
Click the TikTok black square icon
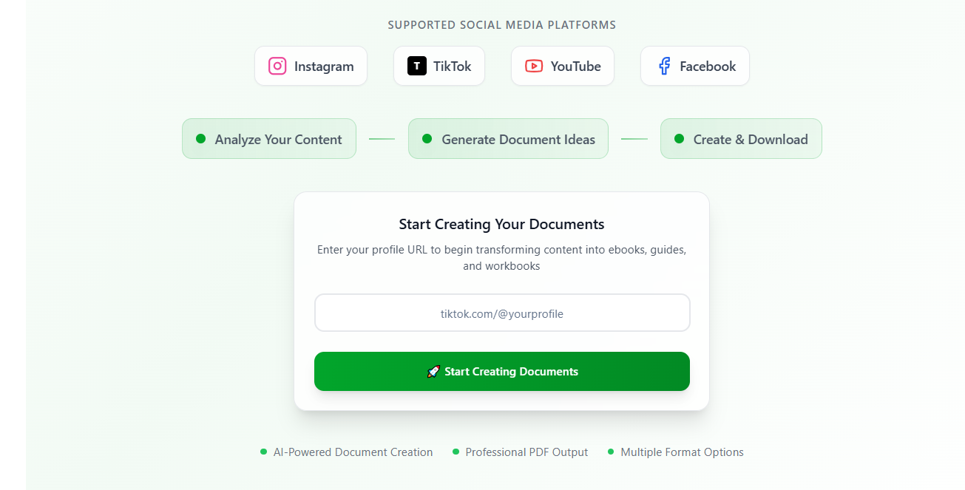pos(417,66)
